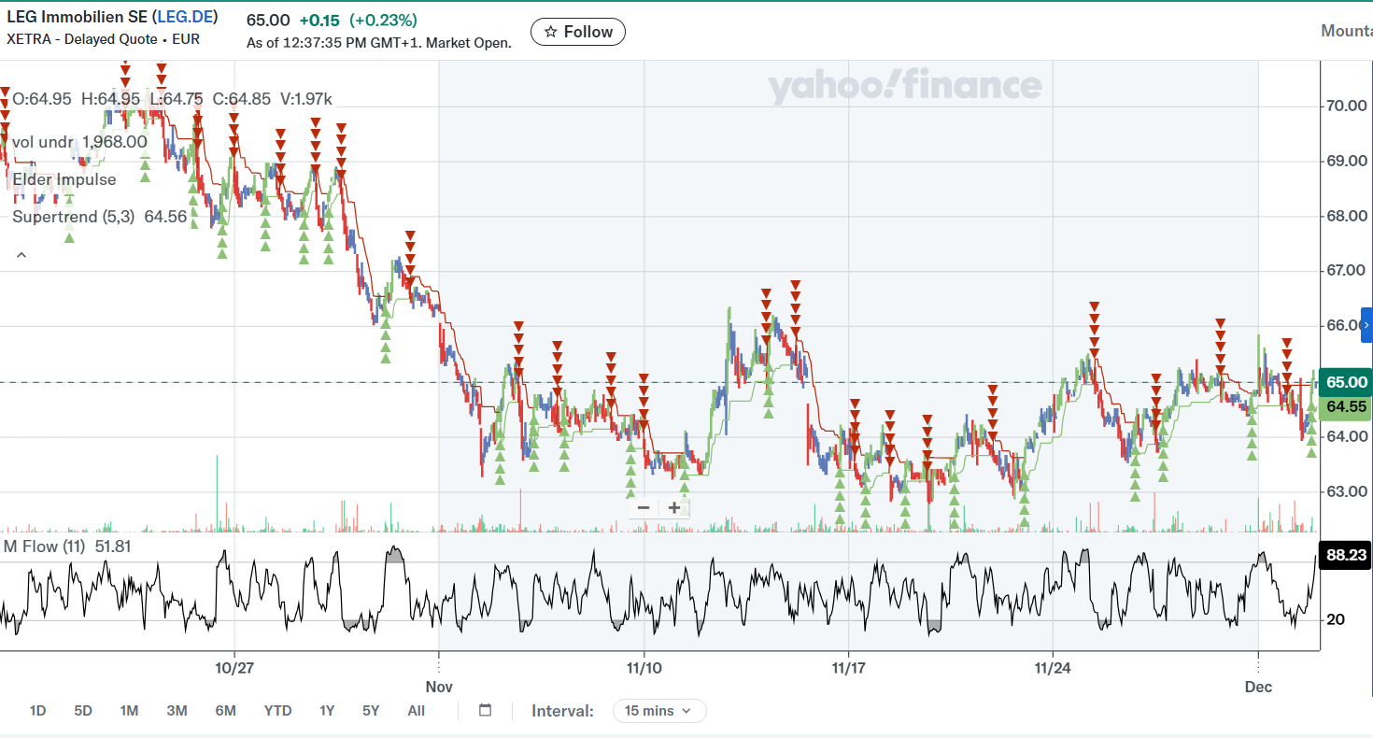Toggle the vol undr overlay label
This screenshot has height=738, width=1373.
click(43, 141)
